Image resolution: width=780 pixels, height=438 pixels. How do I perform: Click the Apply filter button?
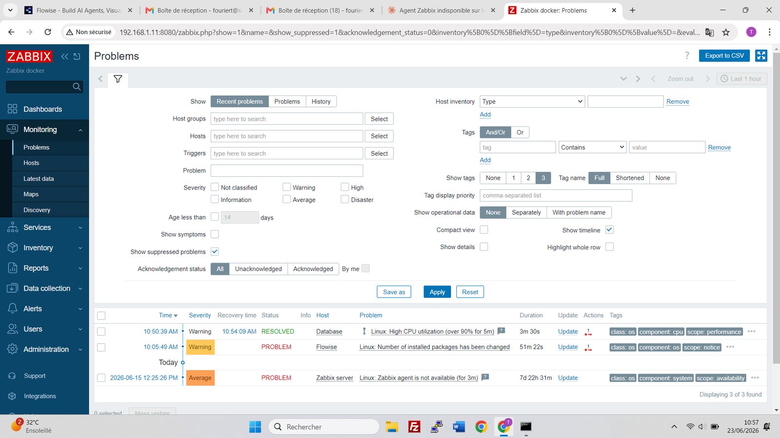click(x=437, y=292)
